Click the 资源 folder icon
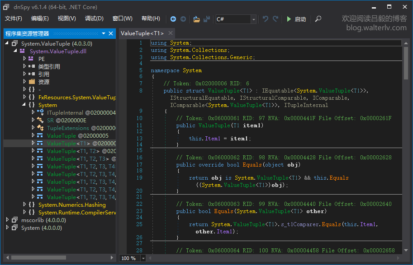 (x=32, y=82)
